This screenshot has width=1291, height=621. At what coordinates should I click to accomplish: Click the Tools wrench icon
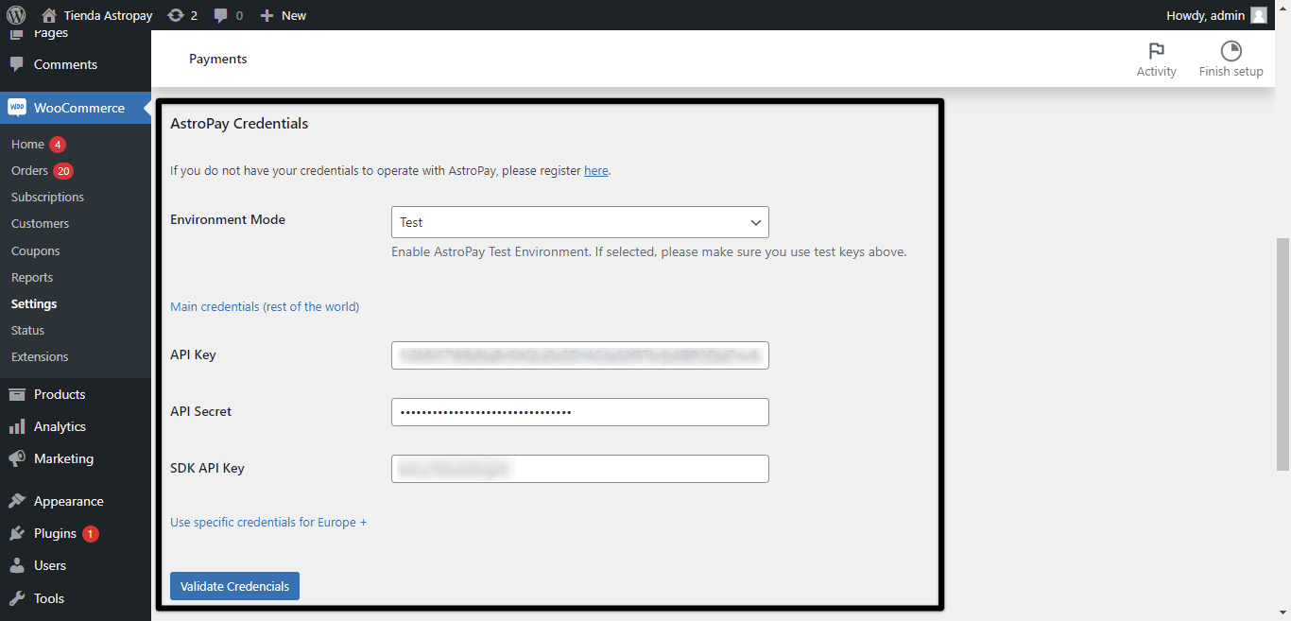[17, 598]
